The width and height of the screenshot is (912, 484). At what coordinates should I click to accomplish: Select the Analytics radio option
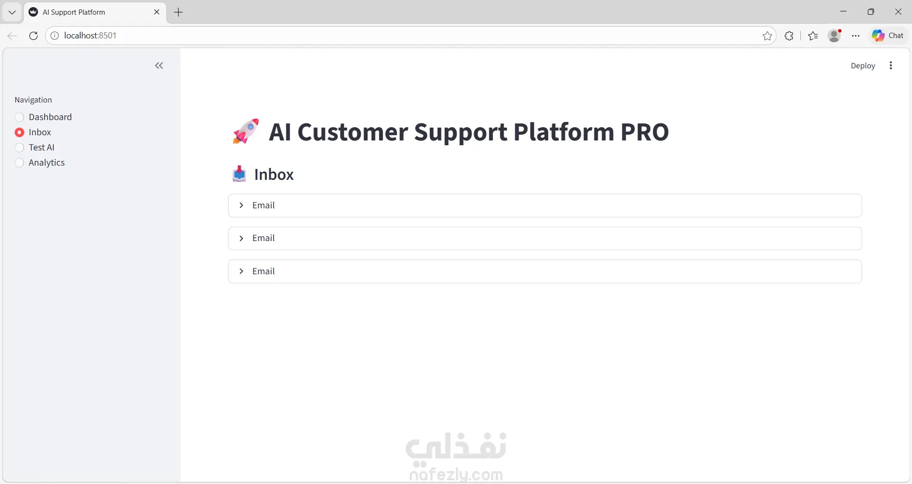(19, 163)
